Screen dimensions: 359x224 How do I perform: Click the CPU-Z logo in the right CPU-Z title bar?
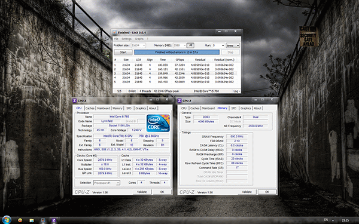point(180,100)
